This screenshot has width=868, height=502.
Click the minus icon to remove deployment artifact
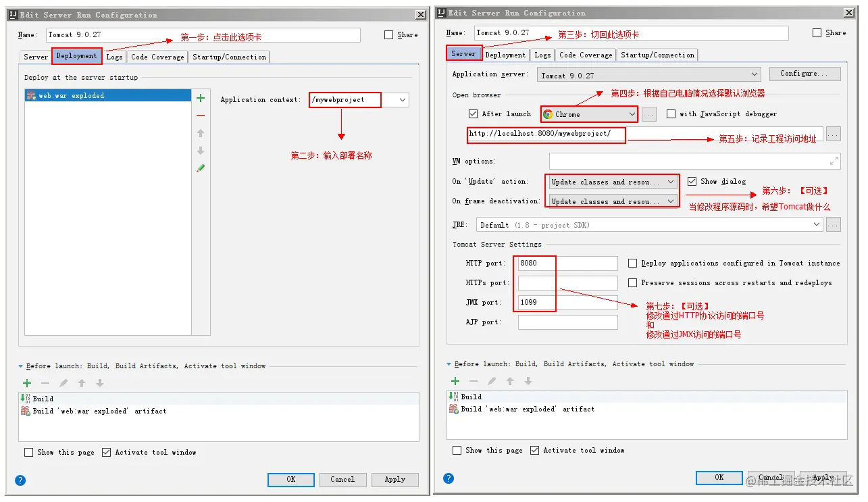(200, 116)
